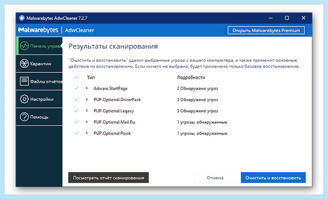Minimize the AdwCleaner window
Screen dimensions: 328x199
(271, 18)
